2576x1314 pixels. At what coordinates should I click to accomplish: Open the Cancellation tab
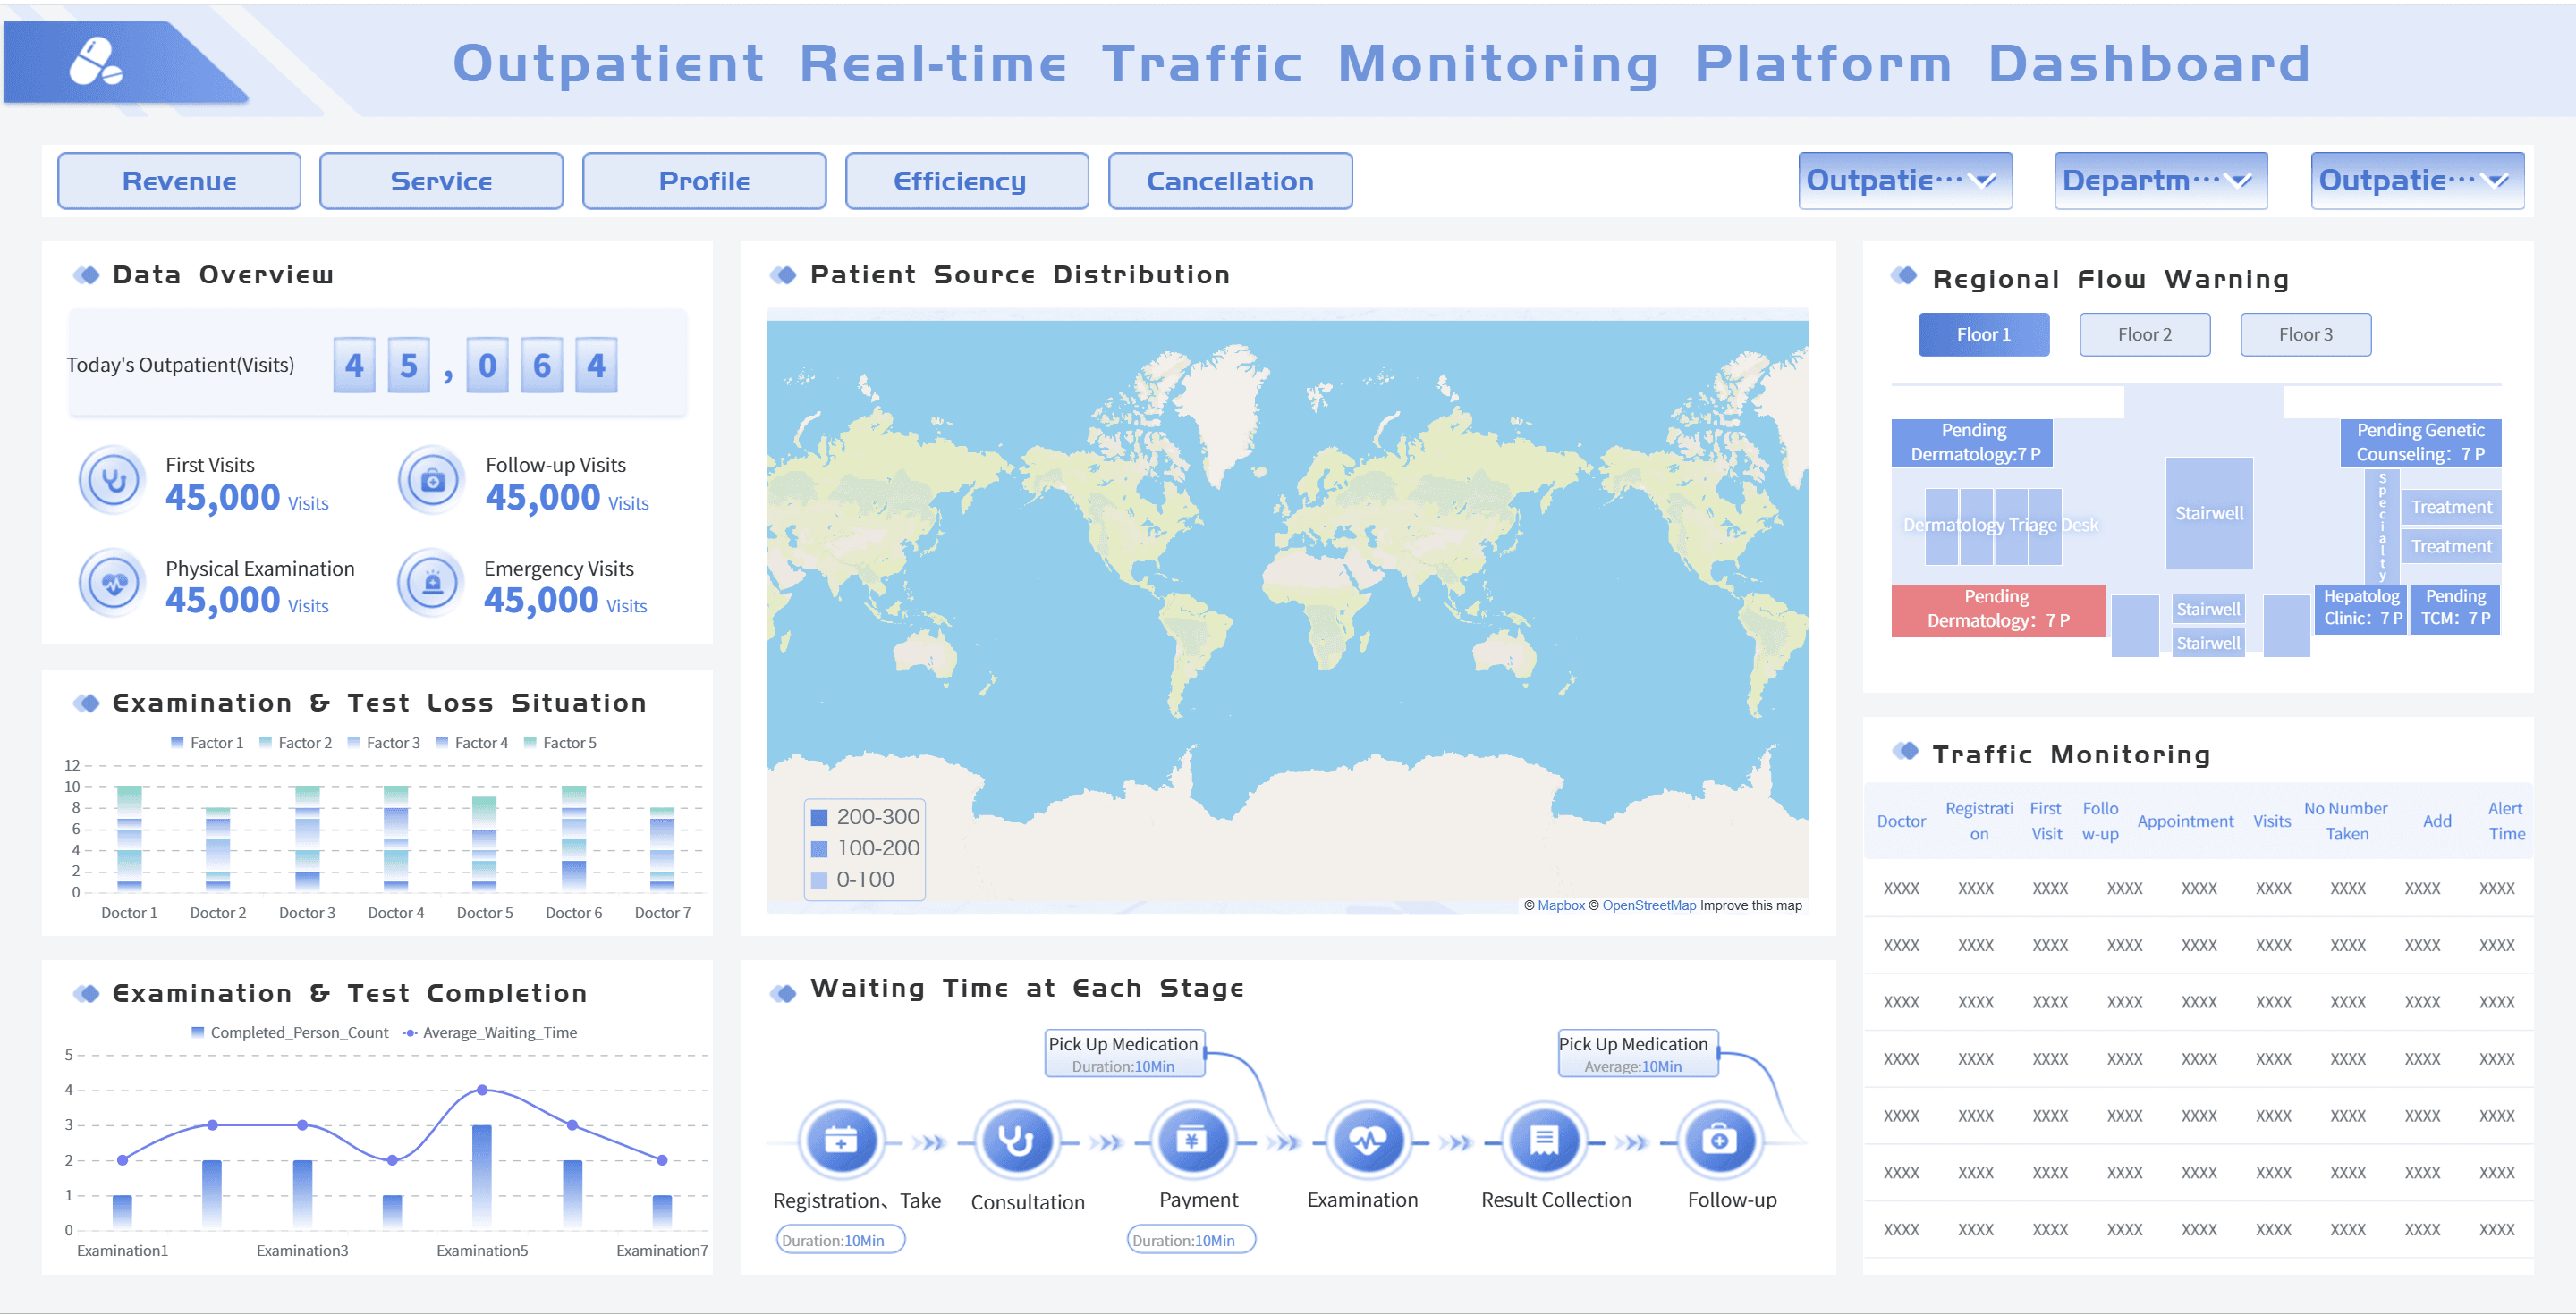1230,181
